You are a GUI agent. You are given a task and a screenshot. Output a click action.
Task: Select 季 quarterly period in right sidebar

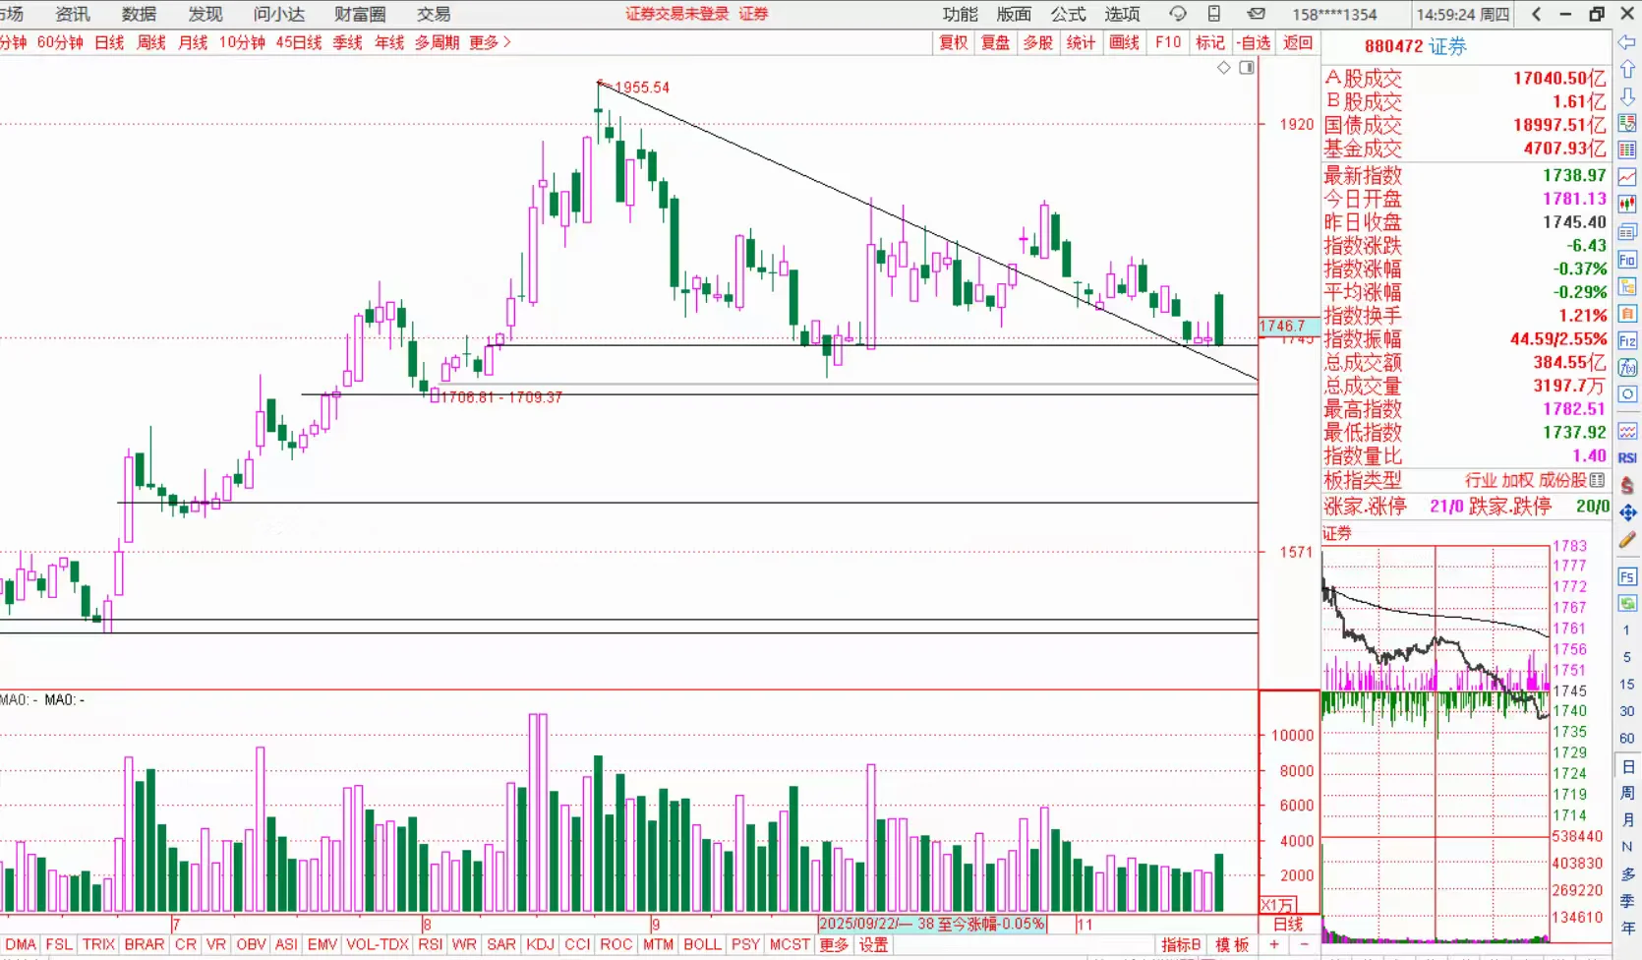(x=1627, y=901)
